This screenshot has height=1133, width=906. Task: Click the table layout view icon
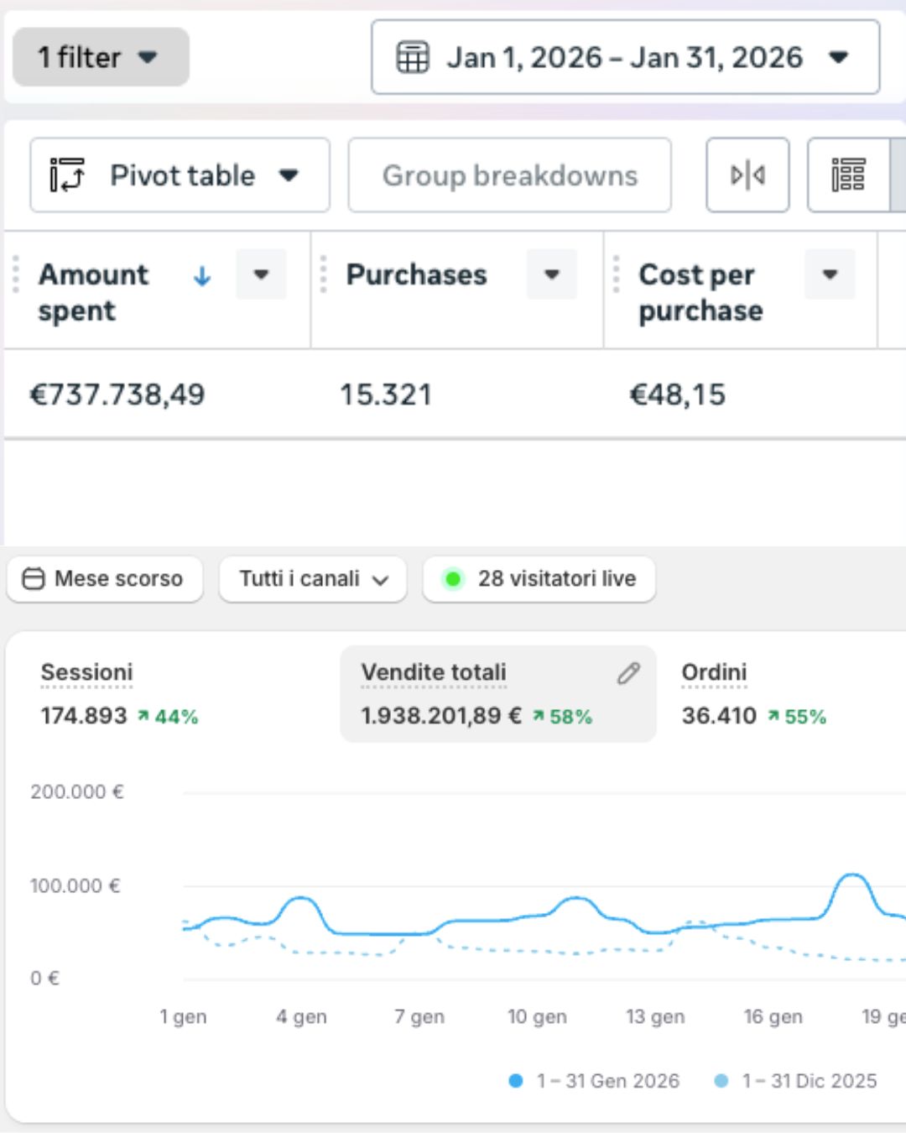(x=848, y=175)
